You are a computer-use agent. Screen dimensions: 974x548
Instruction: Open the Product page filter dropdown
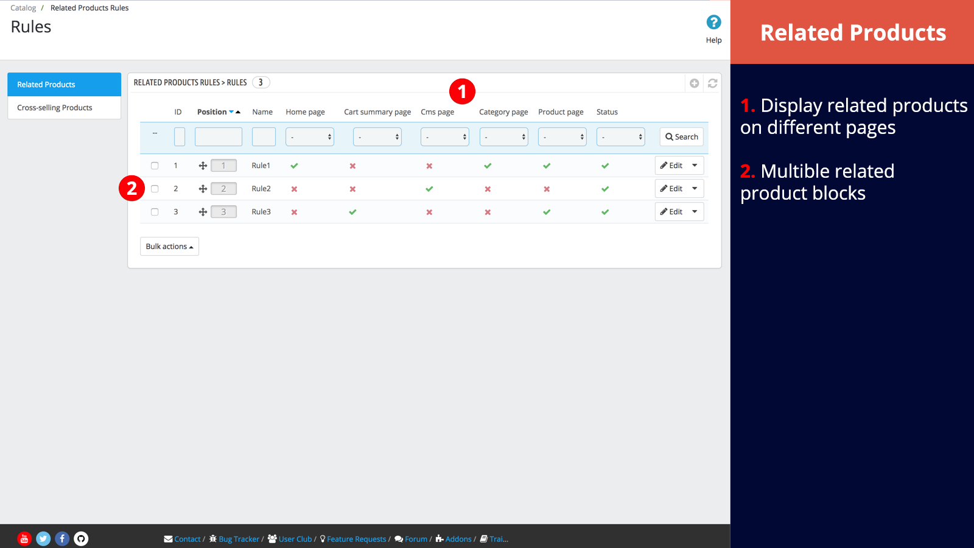[x=562, y=137]
